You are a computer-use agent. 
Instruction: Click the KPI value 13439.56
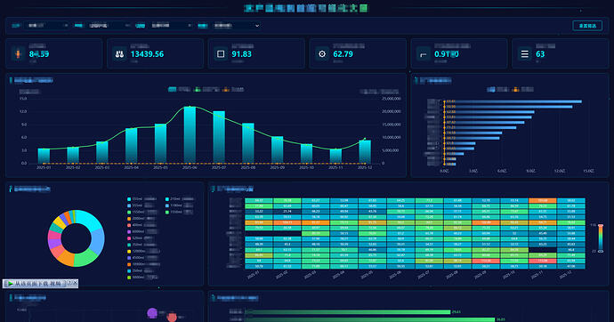click(147, 54)
